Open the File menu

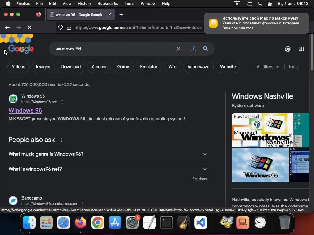(39, 4)
